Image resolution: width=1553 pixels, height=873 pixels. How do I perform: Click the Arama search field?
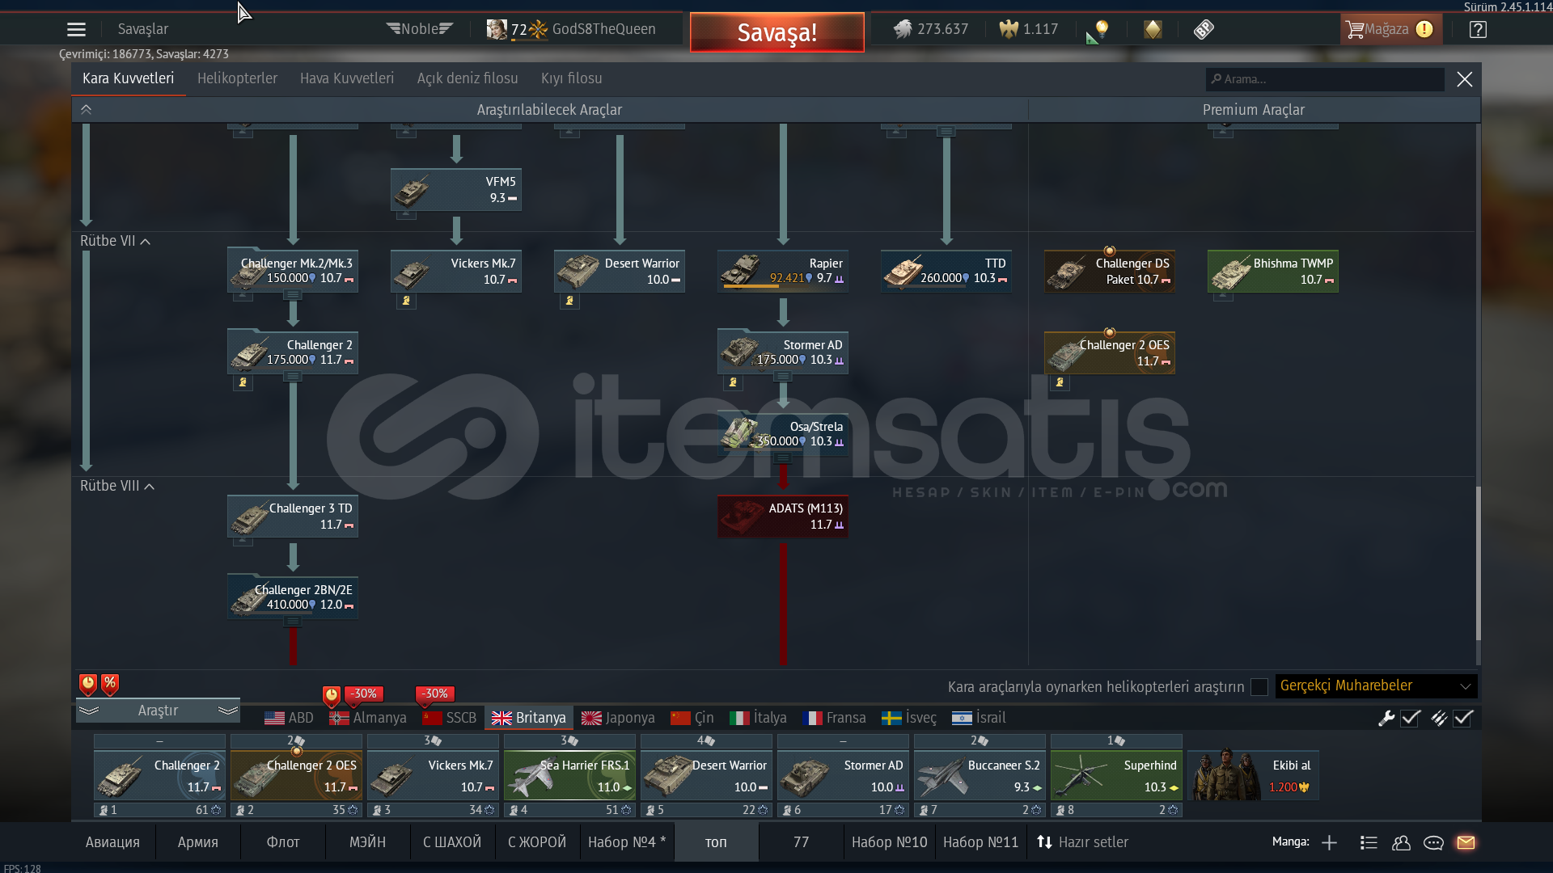[x=1325, y=79]
